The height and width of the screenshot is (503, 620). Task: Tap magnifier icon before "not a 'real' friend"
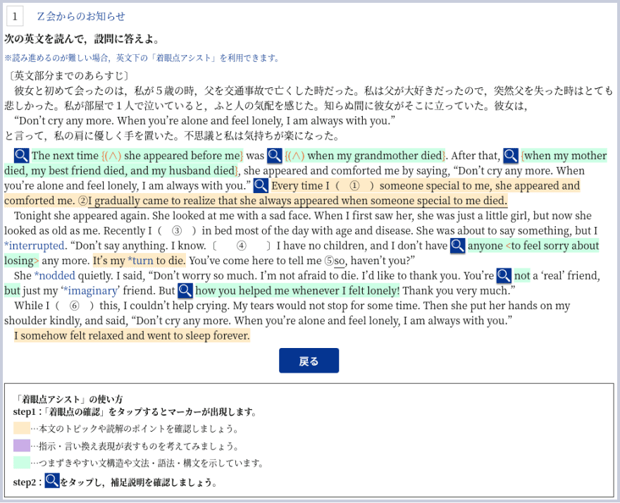pyautogui.click(x=504, y=275)
